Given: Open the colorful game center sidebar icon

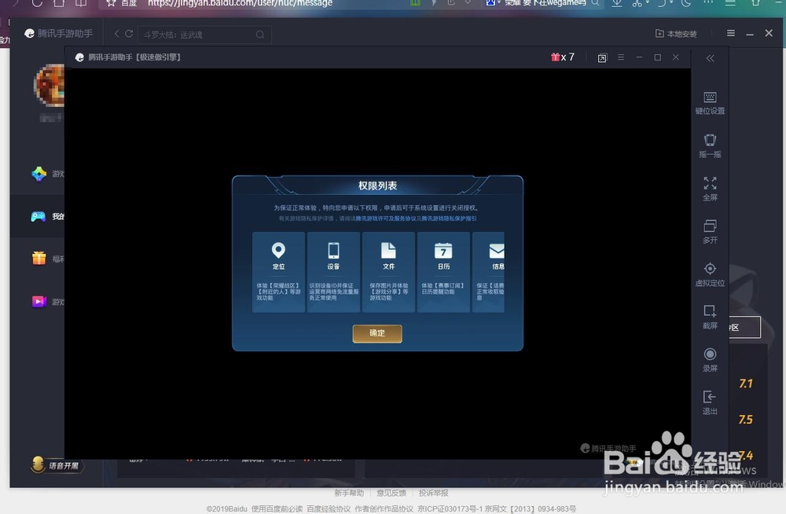Looking at the screenshot, I should pyautogui.click(x=39, y=174).
